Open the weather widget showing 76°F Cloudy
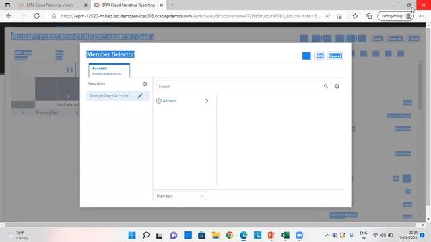This screenshot has width=431, height=242. 18,235
